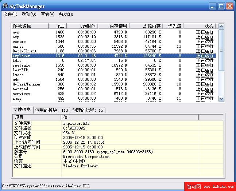Select the highlighted explorer process row
236x191 pixels.
[114, 56]
